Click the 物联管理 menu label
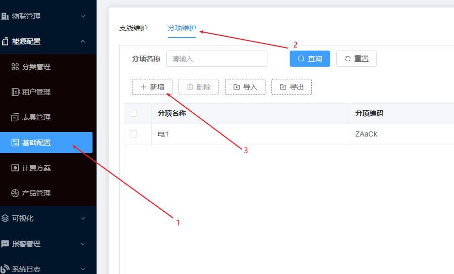This screenshot has width=454, height=274. tap(26, 16)
